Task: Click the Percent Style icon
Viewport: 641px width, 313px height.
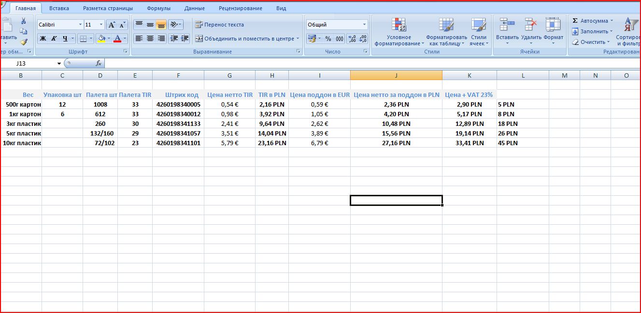Action: tap(328, 39)
